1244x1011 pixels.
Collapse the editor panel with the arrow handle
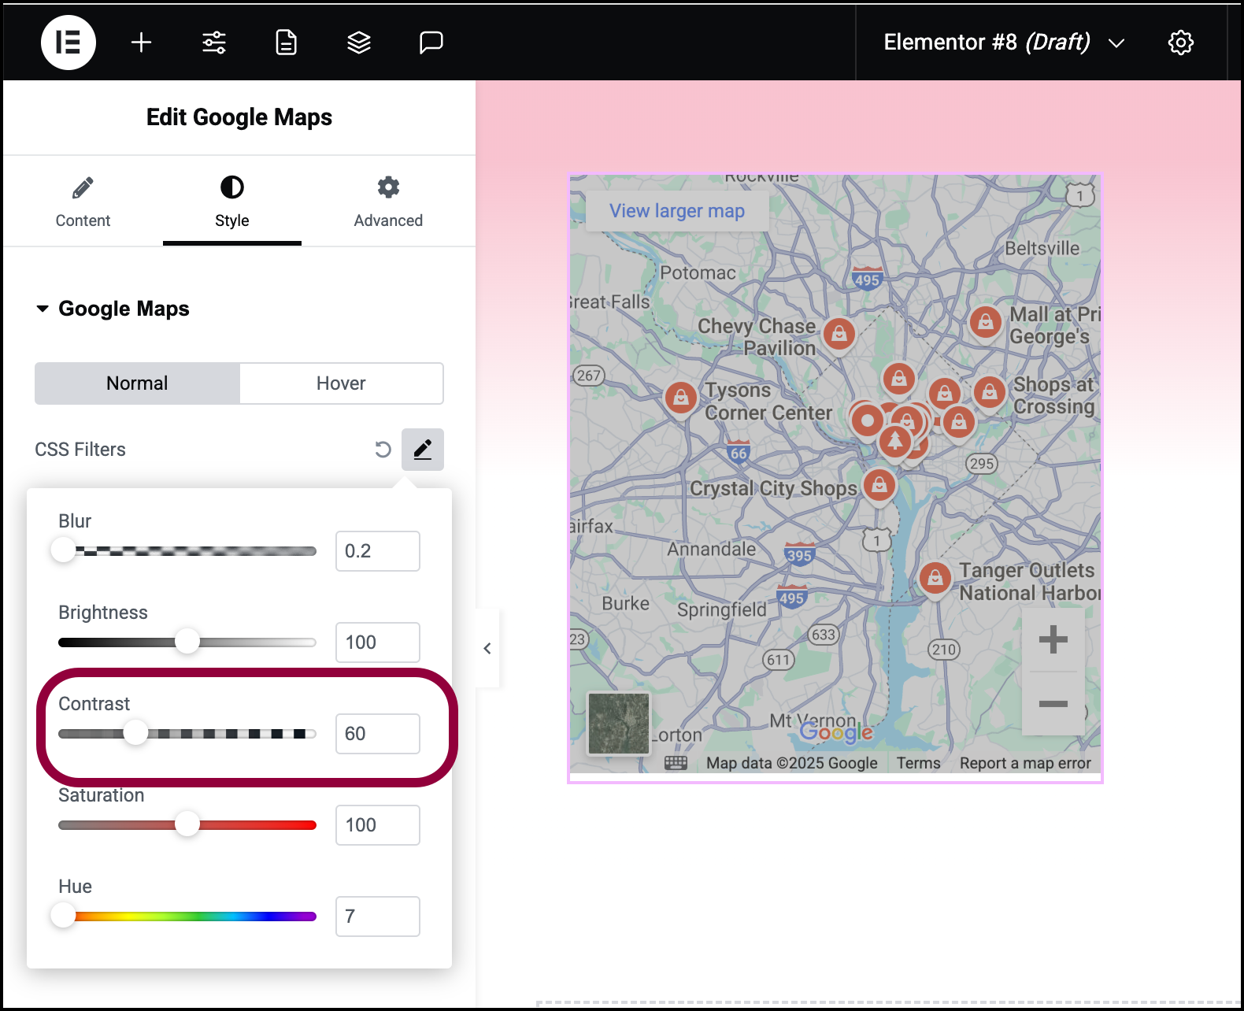pos(487,648)
